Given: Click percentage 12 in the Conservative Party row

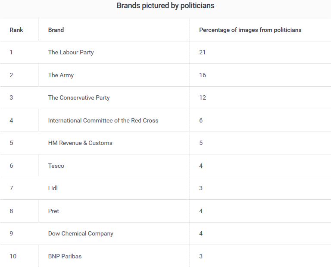Looking at the screenshot, I should click(x=203, y=97).
